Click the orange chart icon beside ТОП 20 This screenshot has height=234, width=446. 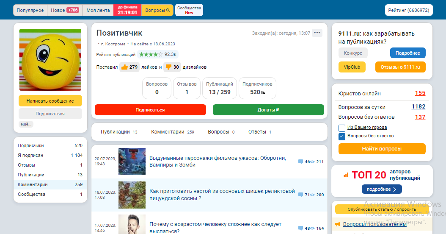pyautogui.click(x=346, y=175)
